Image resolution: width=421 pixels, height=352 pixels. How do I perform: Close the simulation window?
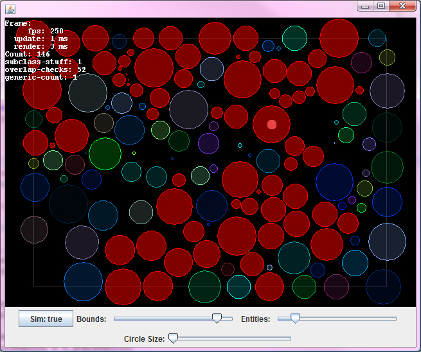403,6
